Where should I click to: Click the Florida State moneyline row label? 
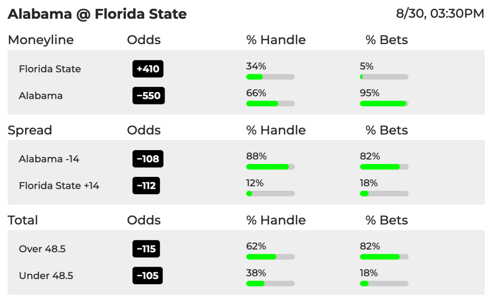pos(50,69)
